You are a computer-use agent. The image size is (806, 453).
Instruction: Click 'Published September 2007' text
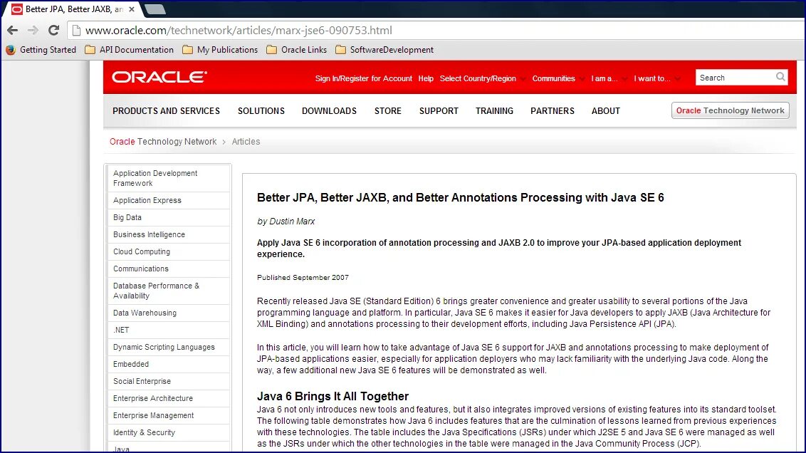(x=303, y=278)
